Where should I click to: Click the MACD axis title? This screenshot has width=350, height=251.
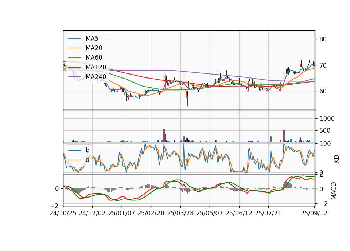click(334, 191)
